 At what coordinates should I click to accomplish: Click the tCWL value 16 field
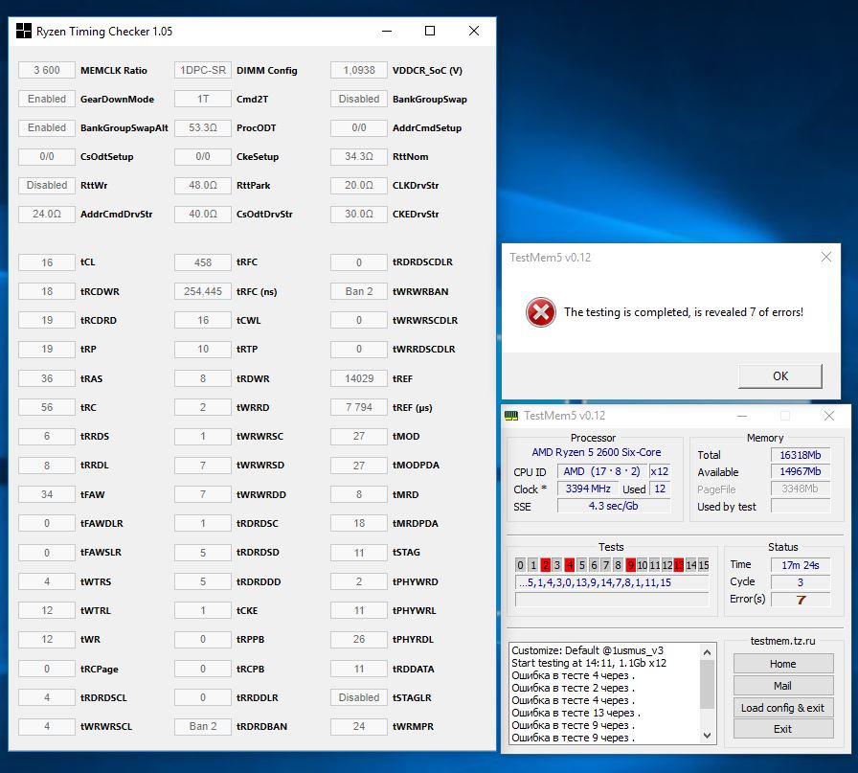[x=202, y=320]
